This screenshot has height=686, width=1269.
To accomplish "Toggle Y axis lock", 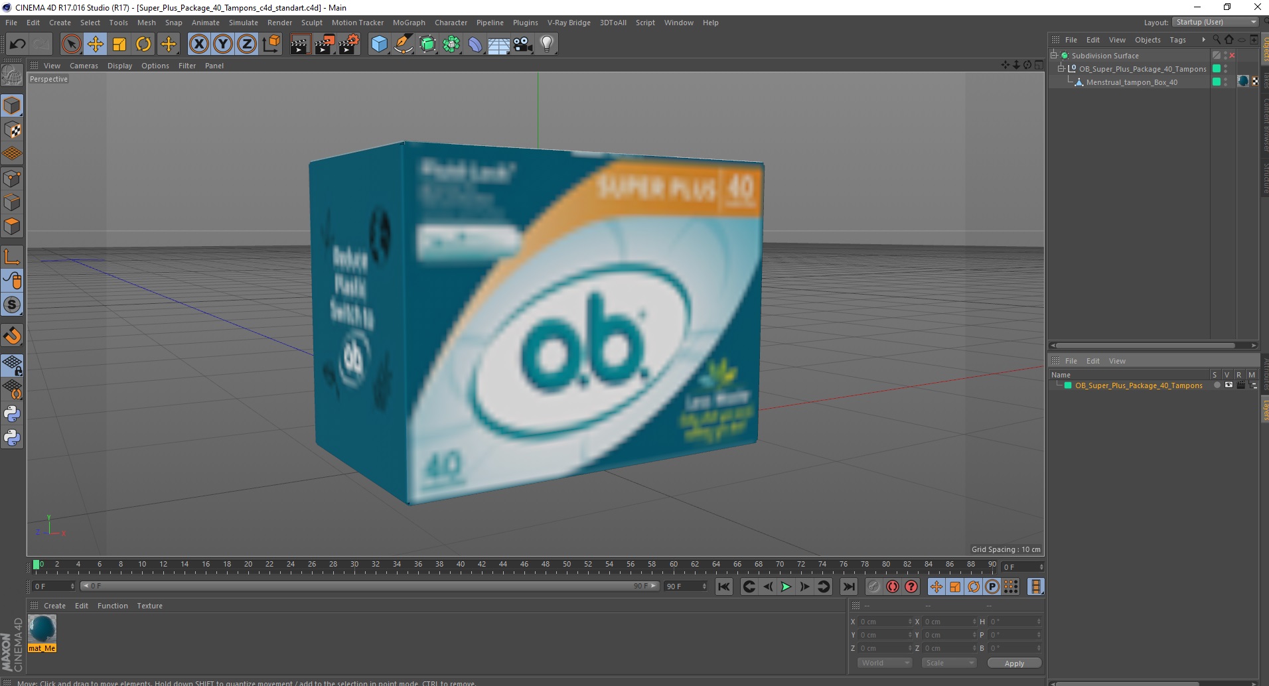I will pos(223,44).
